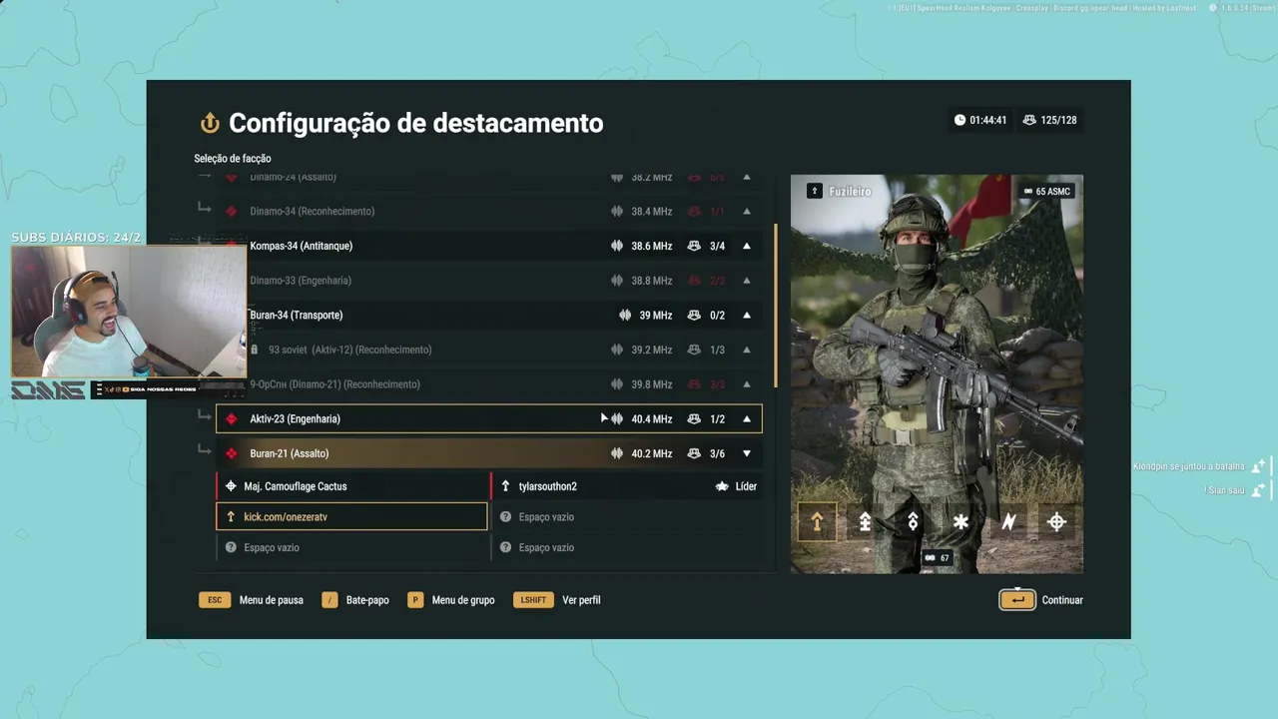
Task: Select the double-chevron role icon in loadout bar
Action: coord(865,522)
